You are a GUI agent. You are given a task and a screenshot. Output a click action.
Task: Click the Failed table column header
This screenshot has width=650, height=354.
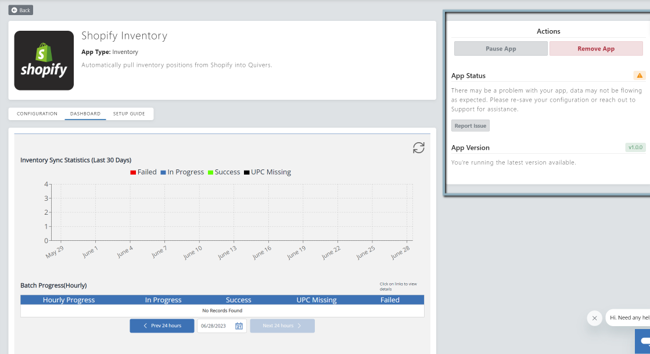[390, 300]
